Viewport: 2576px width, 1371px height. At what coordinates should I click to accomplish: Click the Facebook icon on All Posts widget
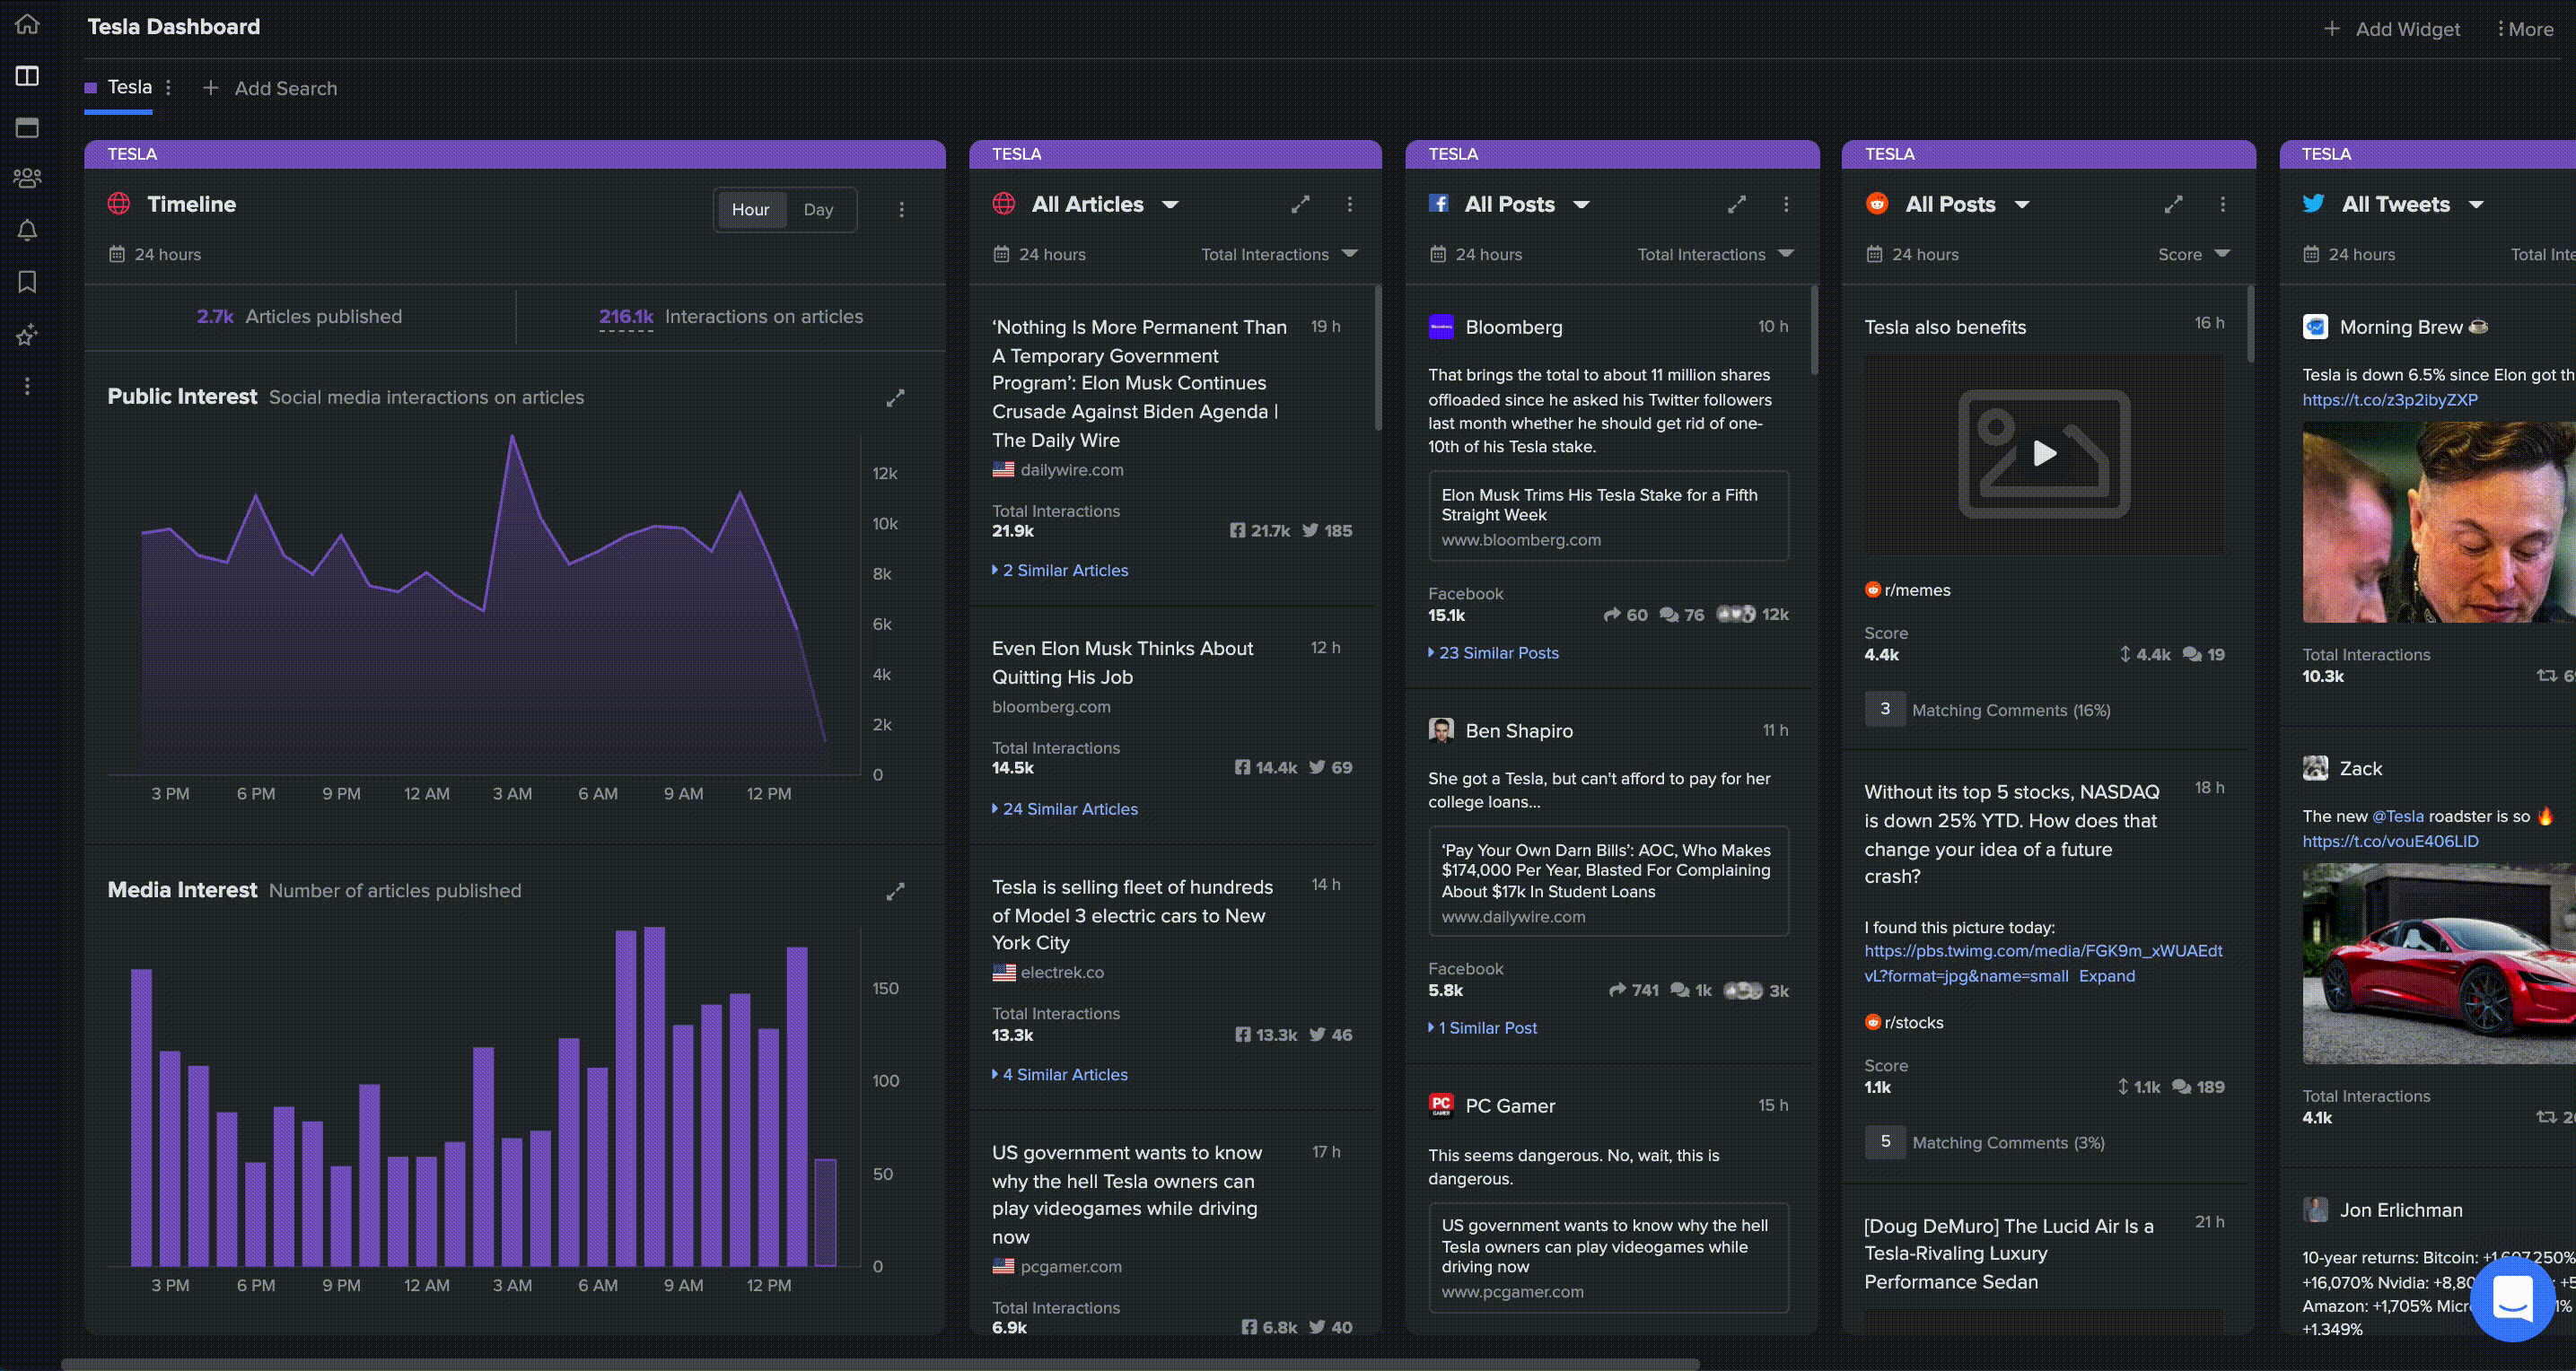tap(1439, 204)
